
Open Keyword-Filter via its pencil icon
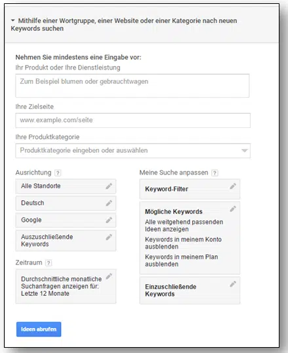tap(233, 186)
